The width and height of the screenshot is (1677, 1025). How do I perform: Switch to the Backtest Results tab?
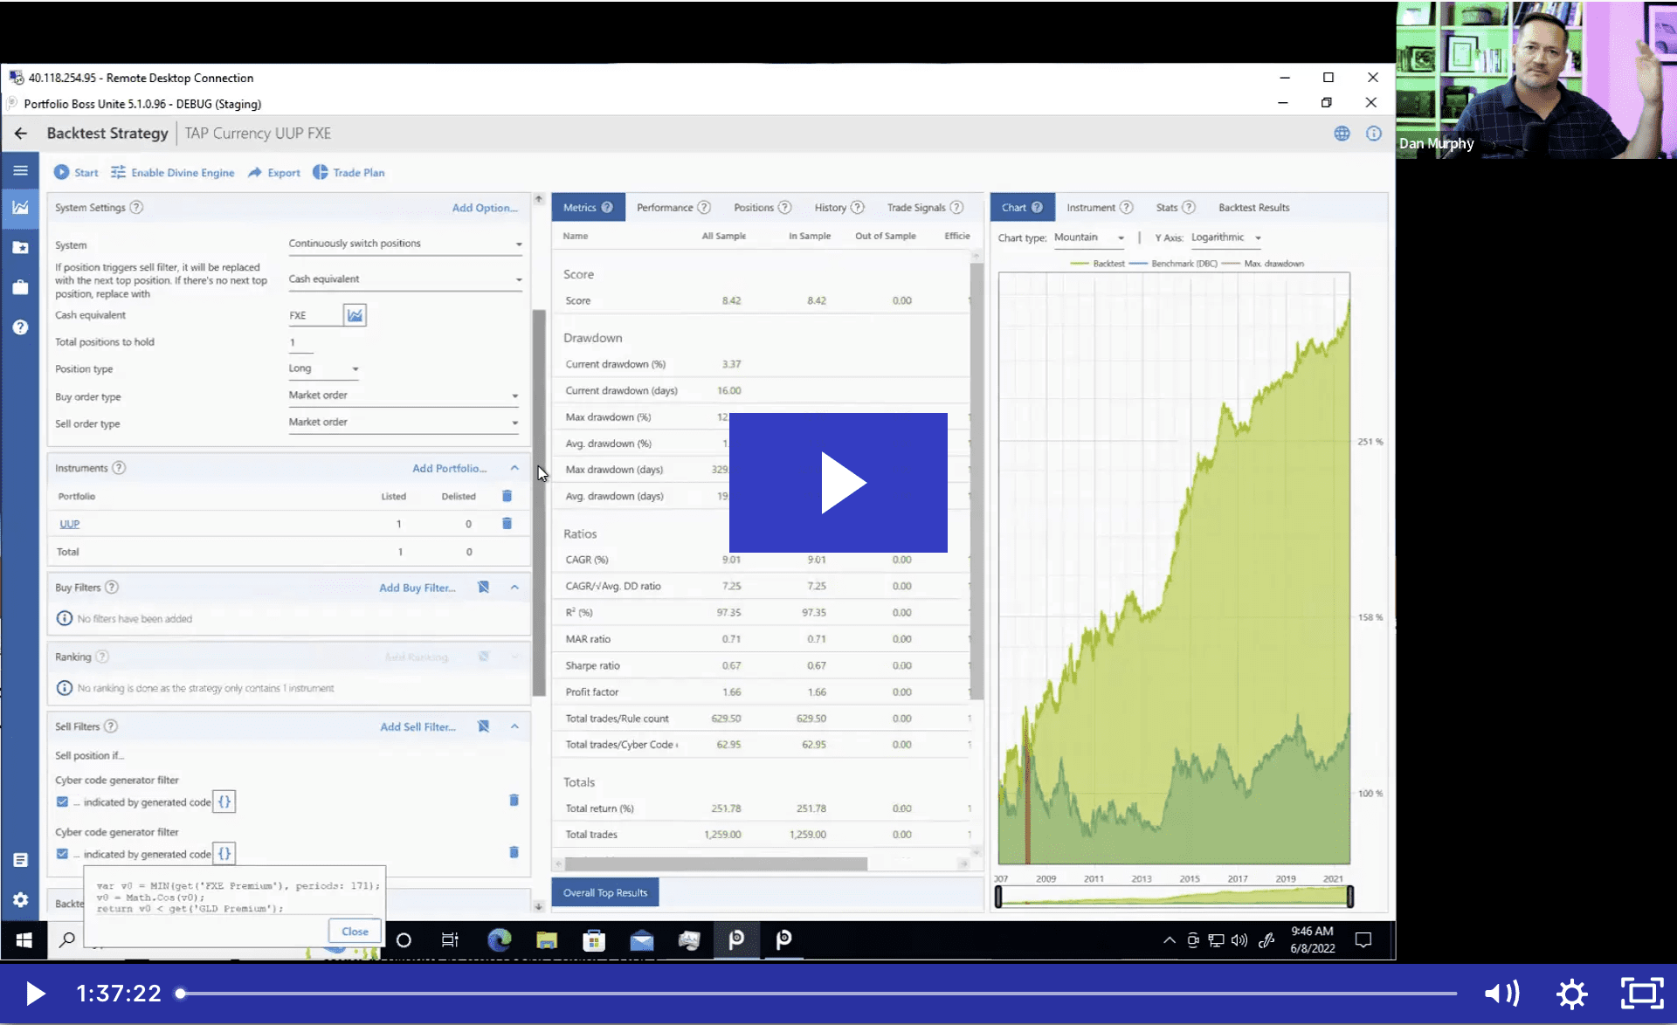(1253, 207)
